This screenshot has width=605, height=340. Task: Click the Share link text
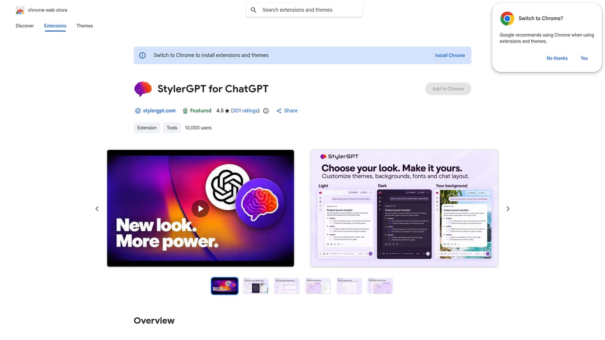point(291,111)
